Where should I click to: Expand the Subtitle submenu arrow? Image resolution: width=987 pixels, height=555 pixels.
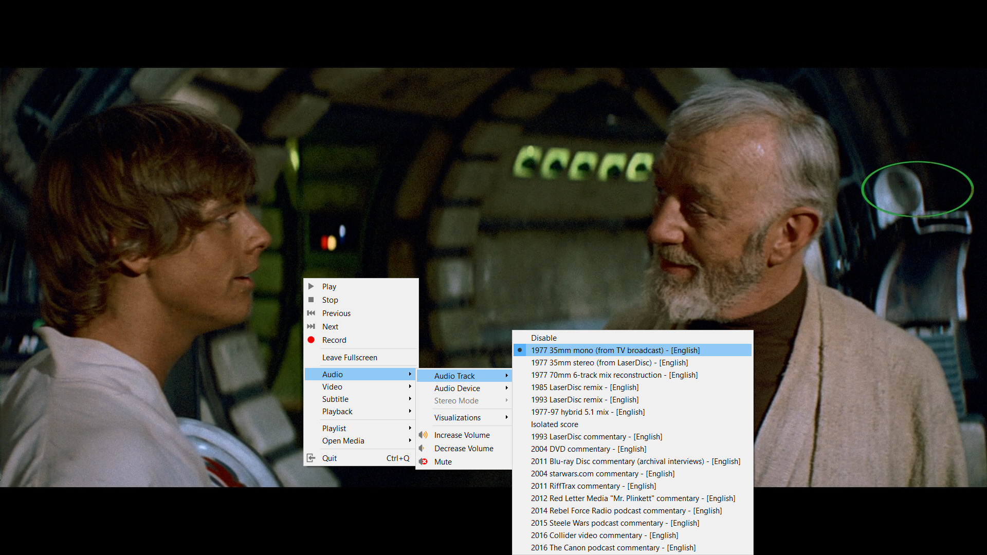pos(410,399)
